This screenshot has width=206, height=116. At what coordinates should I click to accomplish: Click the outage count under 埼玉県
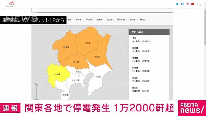tap(141, 81)
